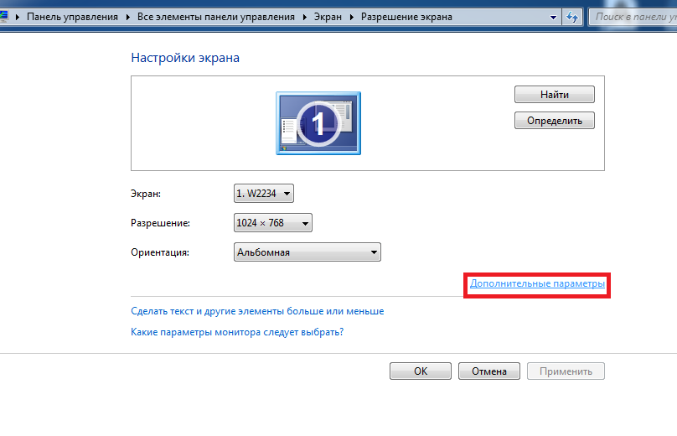
Task: Select the monitor 1 thumbnail
Action: (318, 123)
